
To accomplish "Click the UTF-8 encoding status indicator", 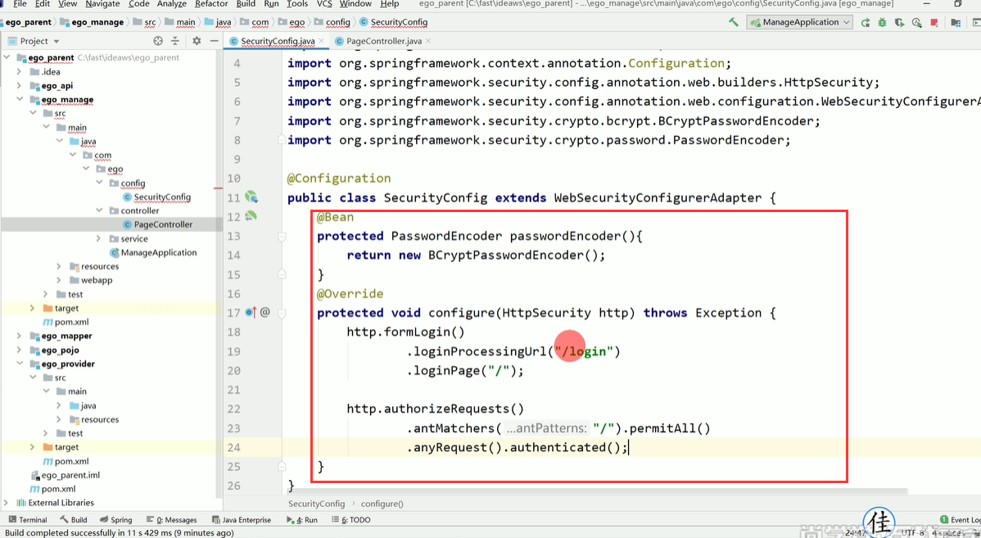I will 913,533.
